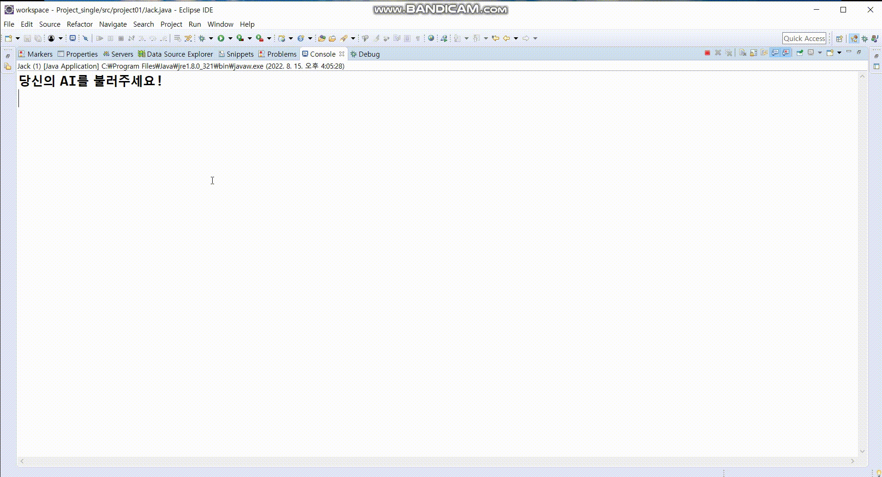Run the program with green play icon
Image resolution: width=882 pixels, height=477 pixels.
click(x=221, y=38)
